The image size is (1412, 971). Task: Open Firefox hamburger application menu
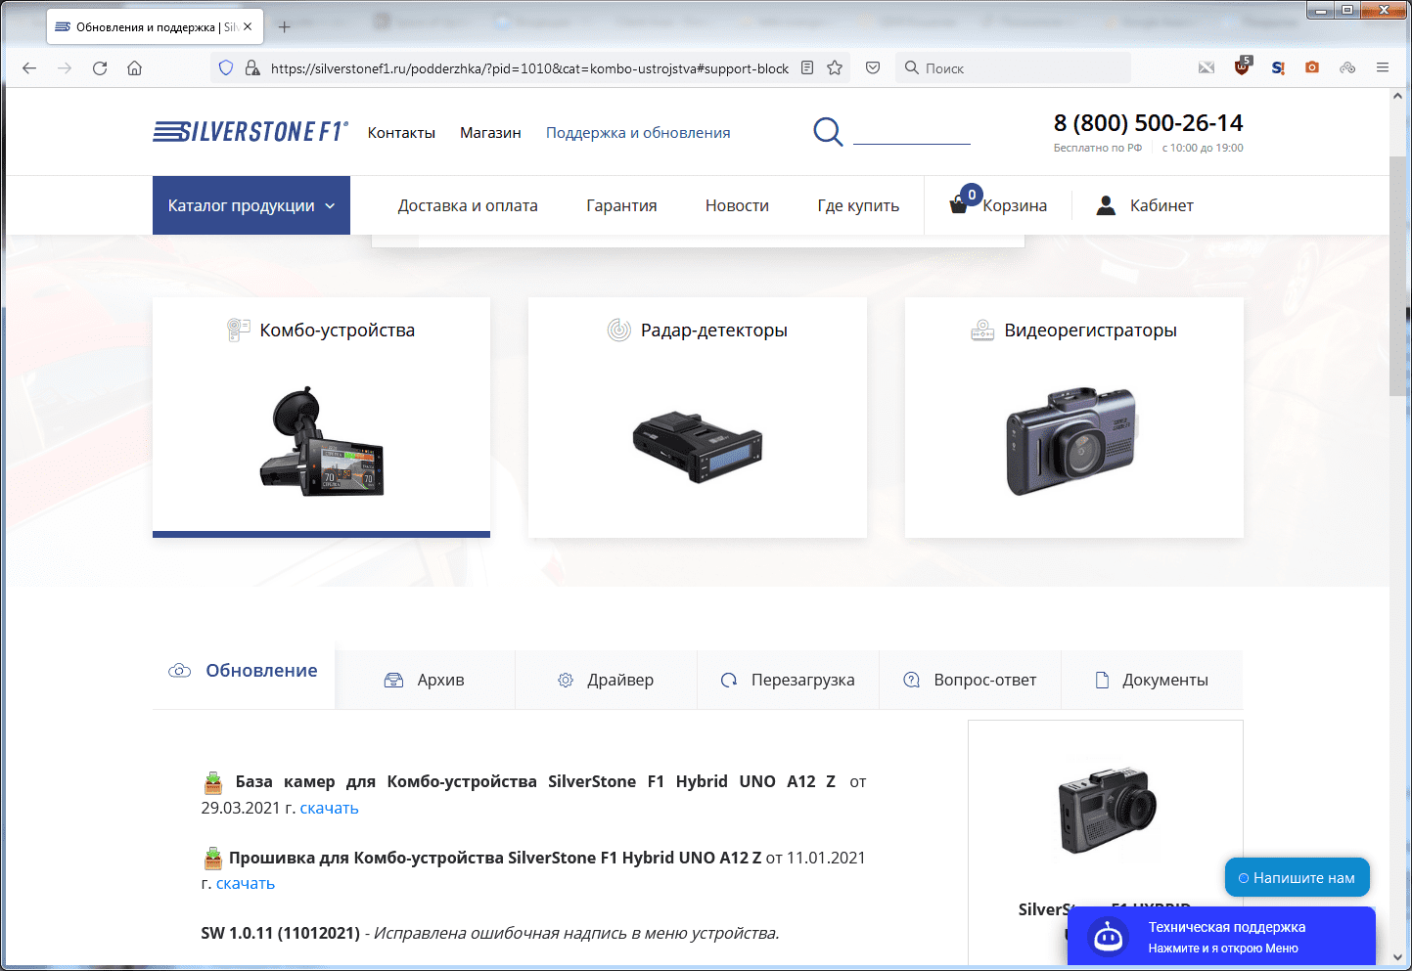(x=1382, y=67)
